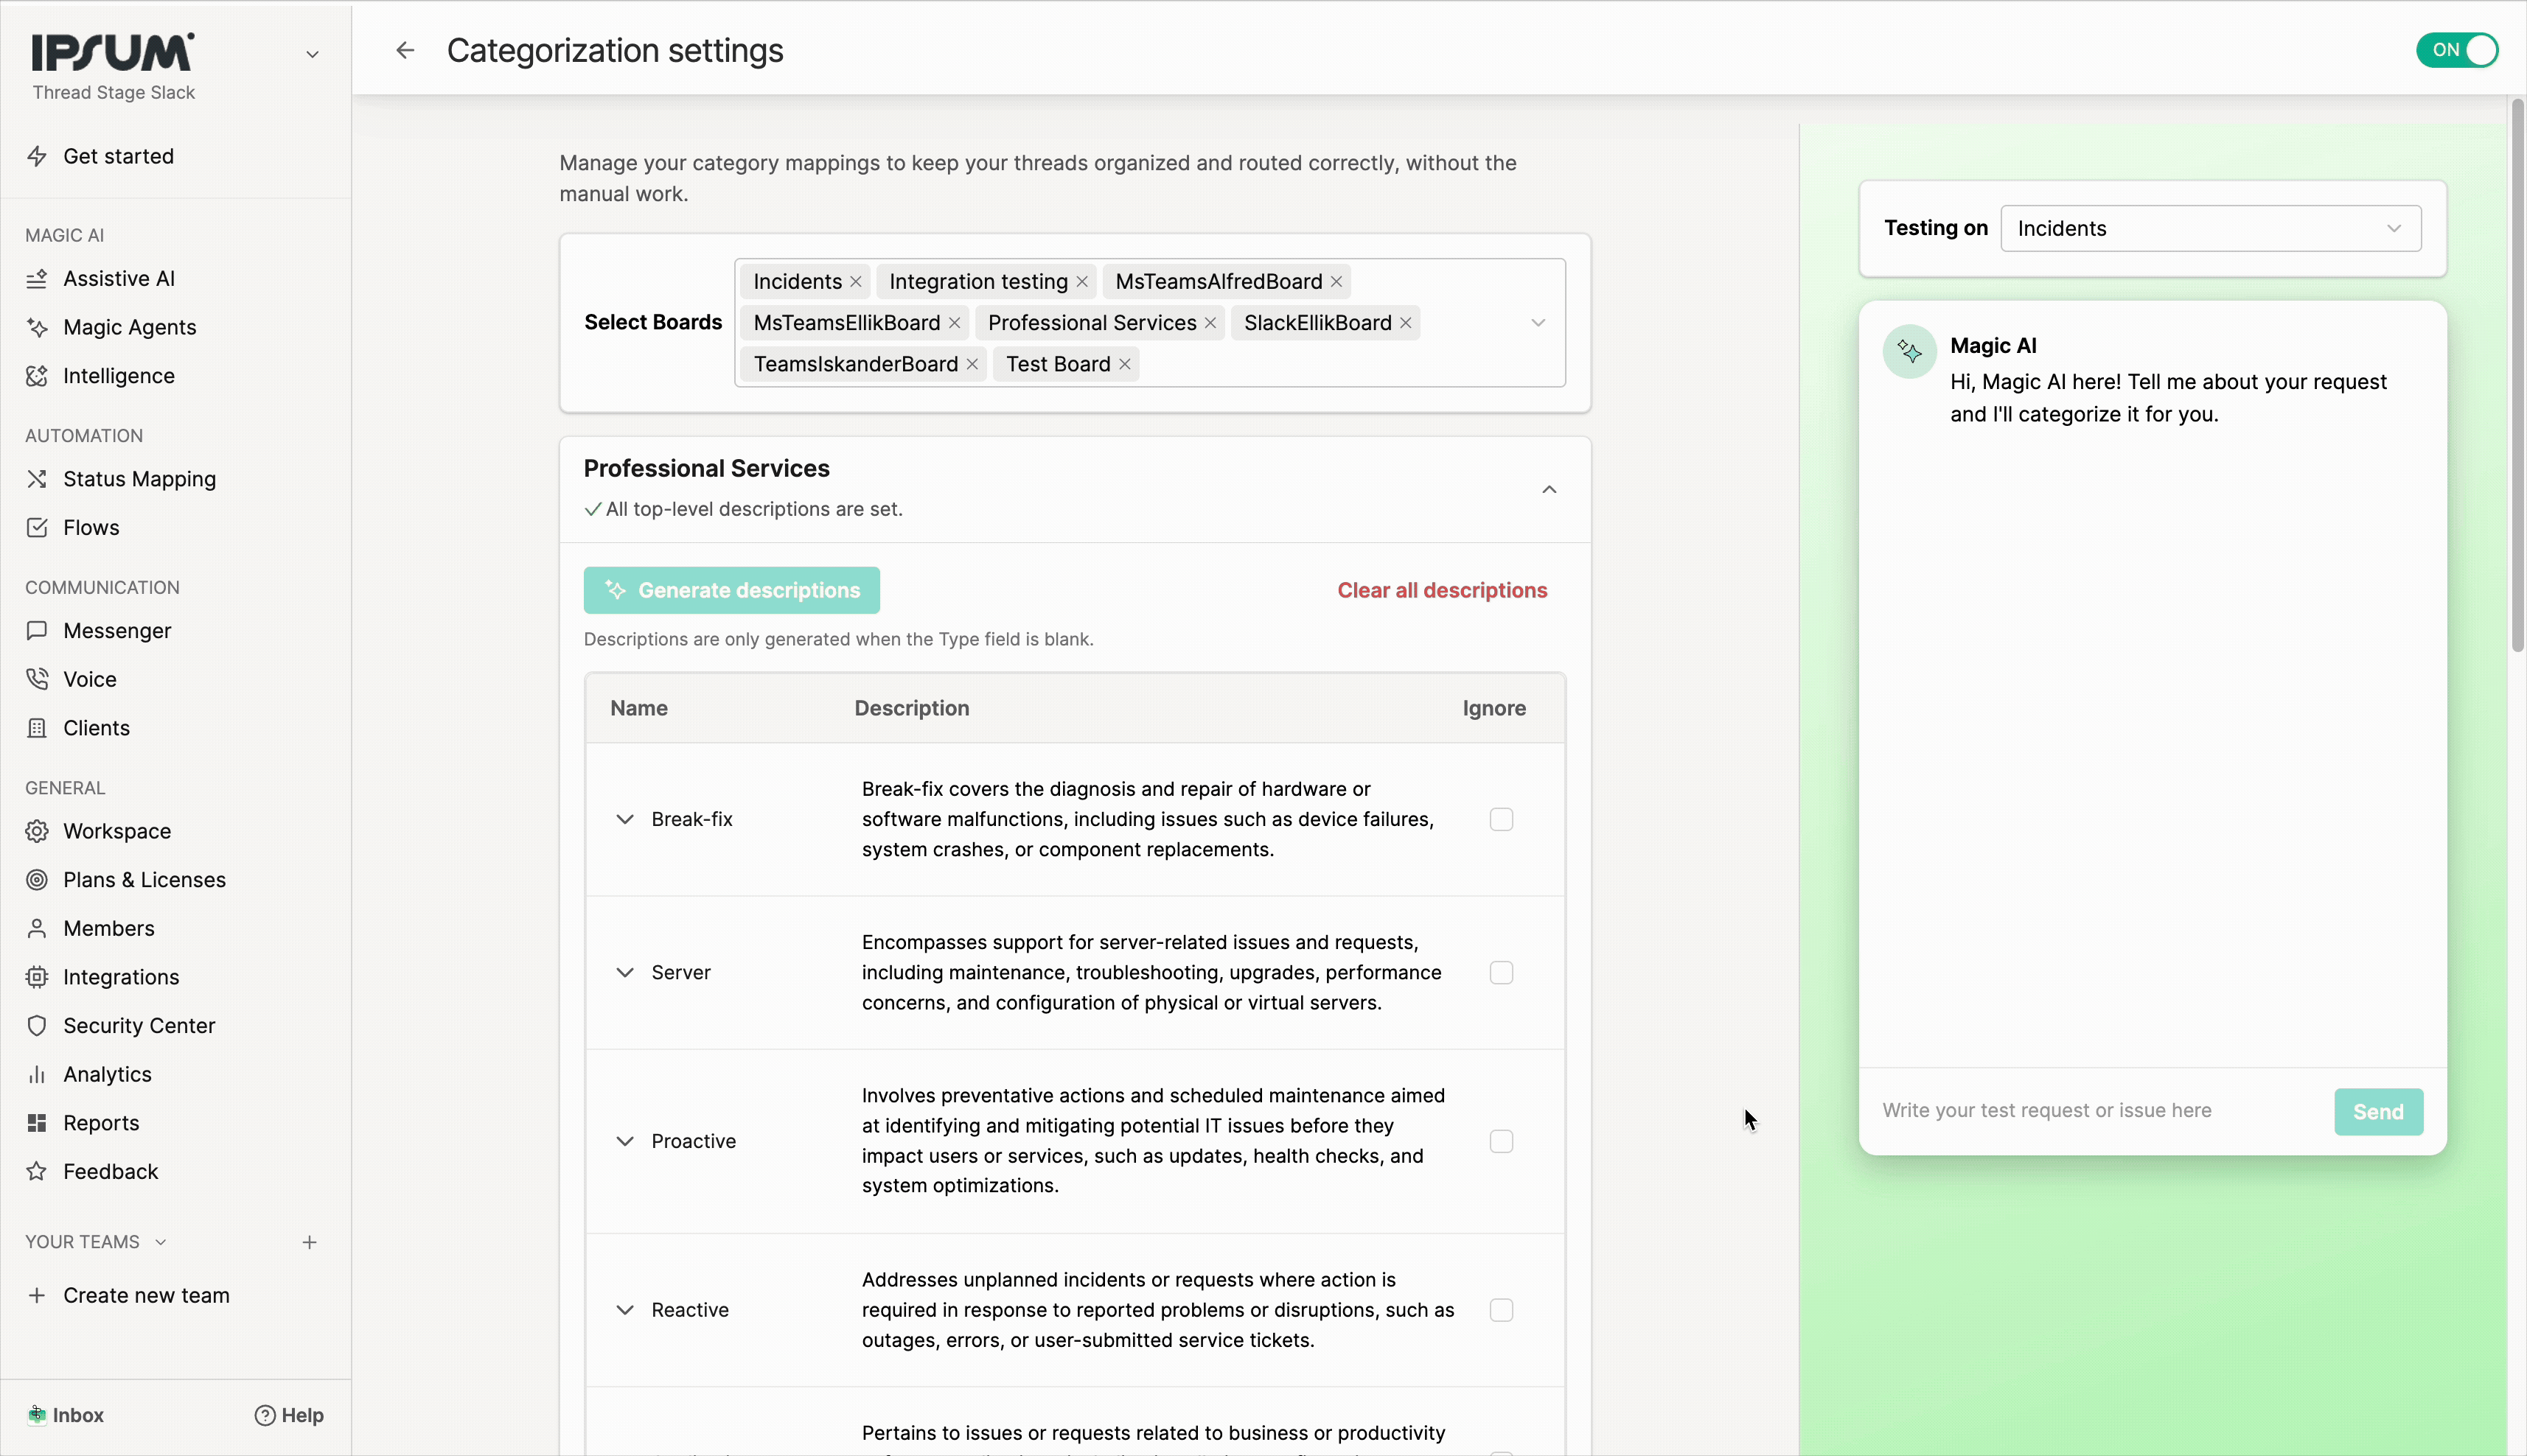Click the Security Center shield icon
2527x1456 pixels.
click(37, 1025)
